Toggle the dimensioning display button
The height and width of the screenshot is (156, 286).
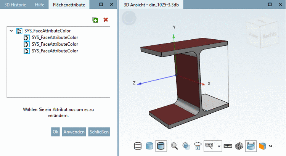(x=251, y=146)
